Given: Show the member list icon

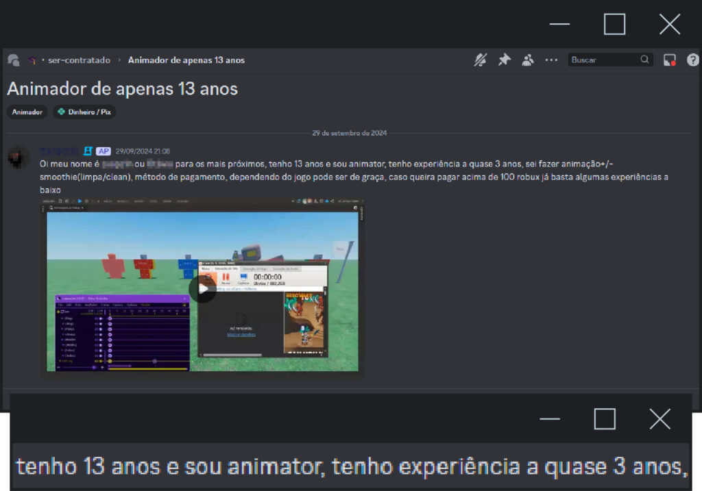Looking at the screenshot, I should click(x=527, y=60).
